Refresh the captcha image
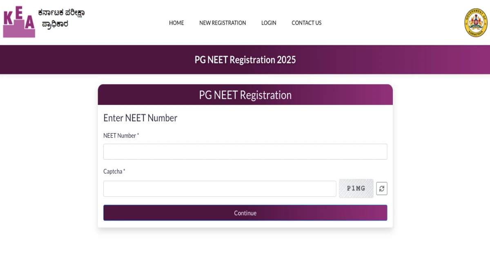This screenshot has height=257, width=490. pos(381,188)
